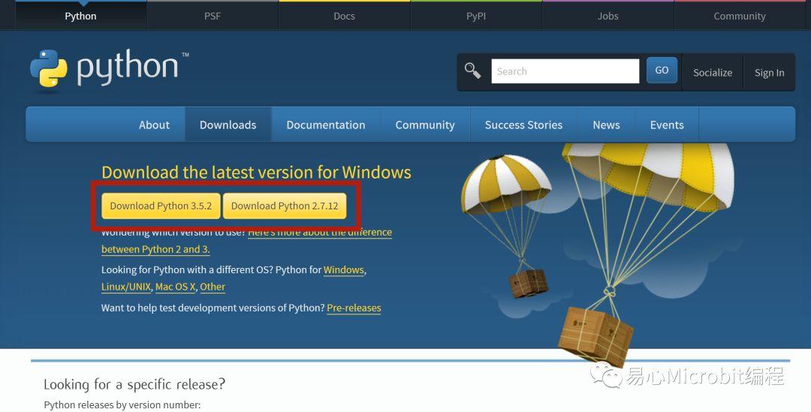Viewport: 811px width, 412px height.
Task: Click 'Python releases by version number:' text
Action: pos(122,404)
